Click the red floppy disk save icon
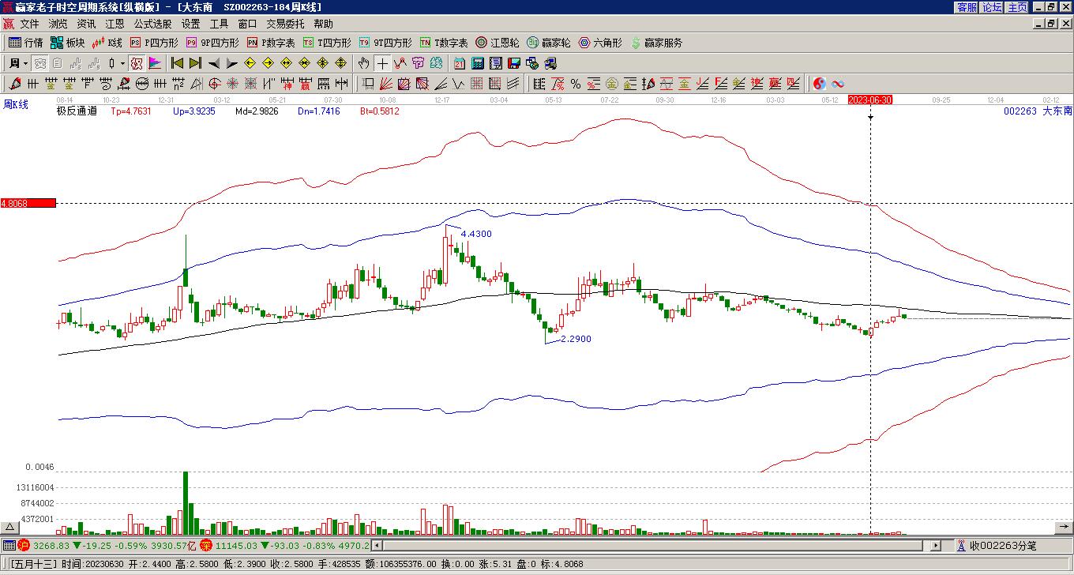Image resolution: width=1074 pixels, height=575 pixels. tap(513, 63)
